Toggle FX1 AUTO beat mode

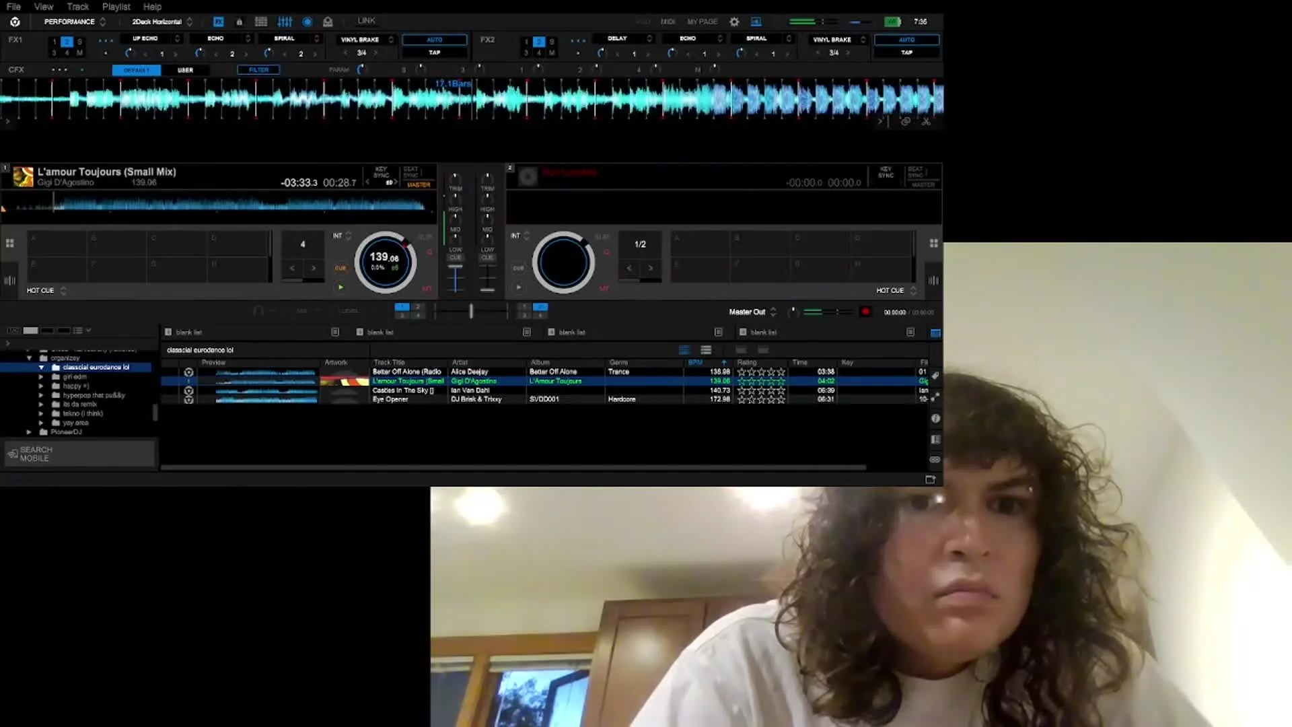click(x=435, y=40)
